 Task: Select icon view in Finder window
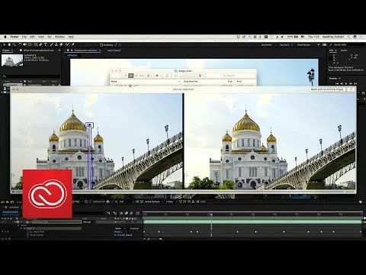pos(126,76)
